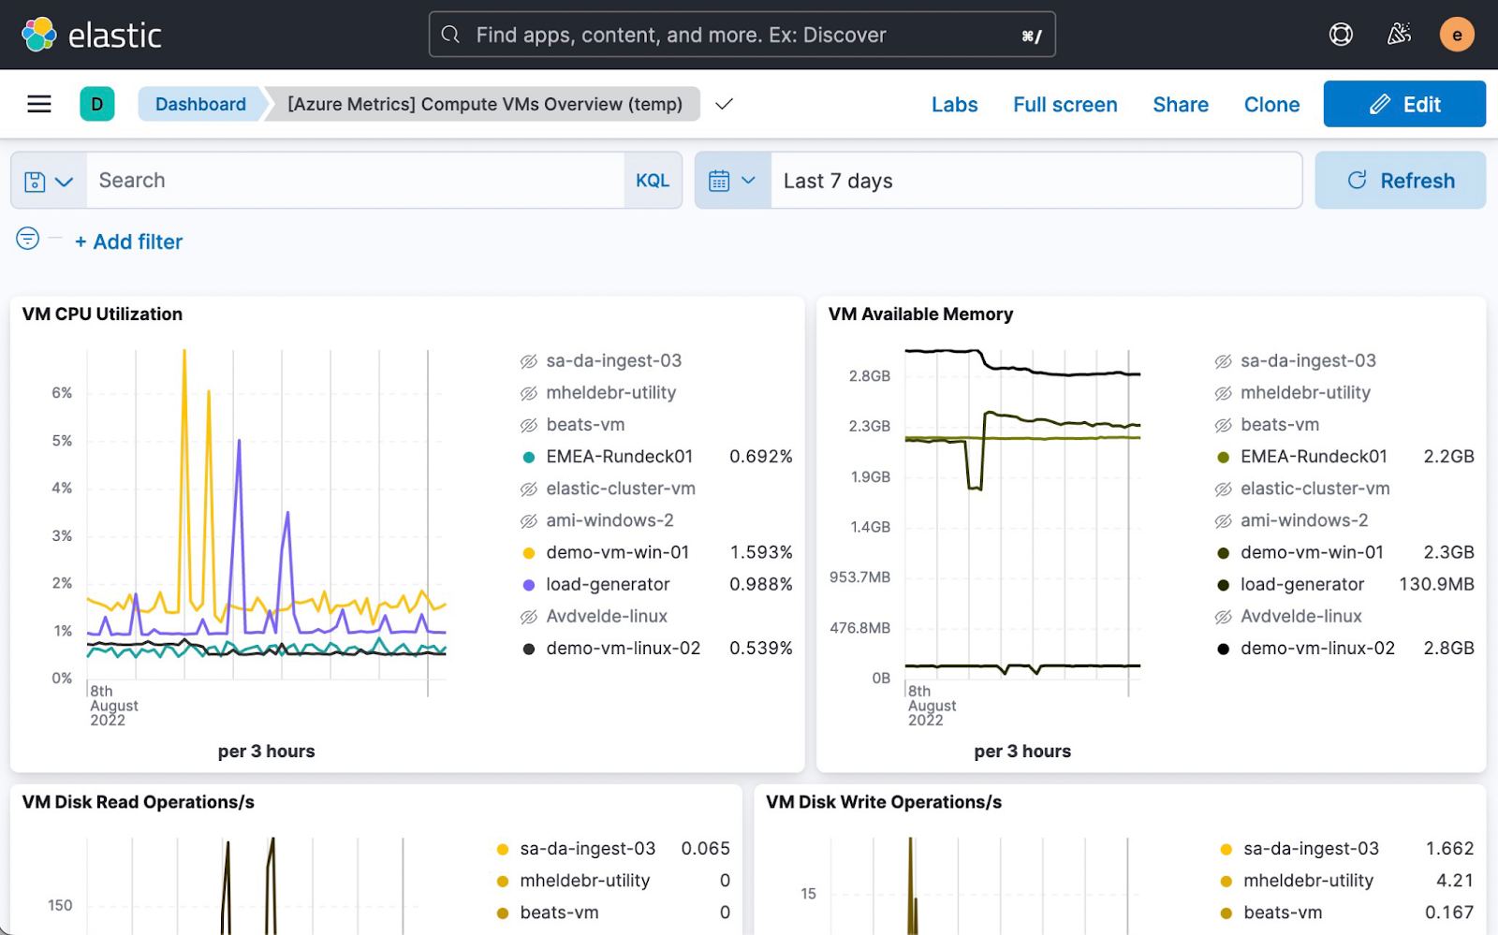Screen dimensions: 1498x935
Task: Switch KQL query language
Action: pos(653,181)
